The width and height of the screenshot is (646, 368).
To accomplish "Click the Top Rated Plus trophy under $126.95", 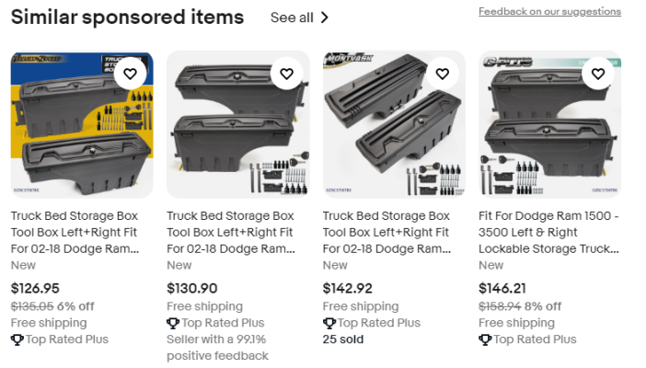I will pyautogui.click(x=17, y=339).
